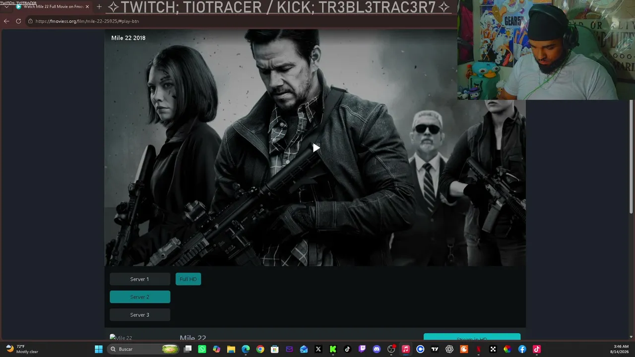Open Microsoft Store from taskbar
Viewport: 635px width, 357px height.
(275, 349)
